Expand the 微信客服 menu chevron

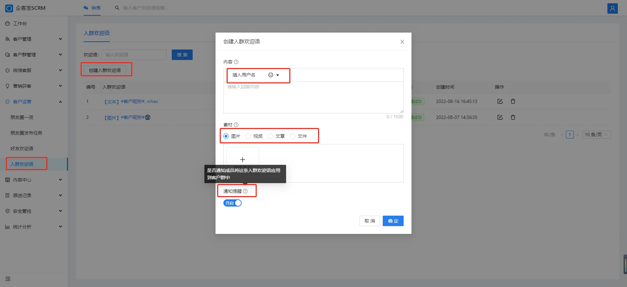(x=60, y=70)
